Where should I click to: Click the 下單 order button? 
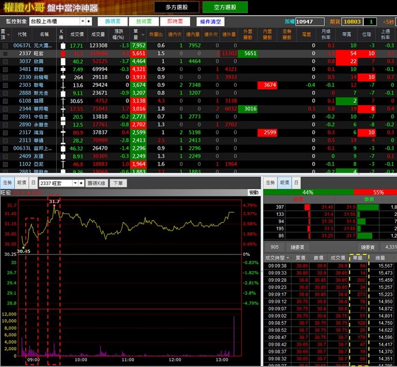(x=118, y=183)
